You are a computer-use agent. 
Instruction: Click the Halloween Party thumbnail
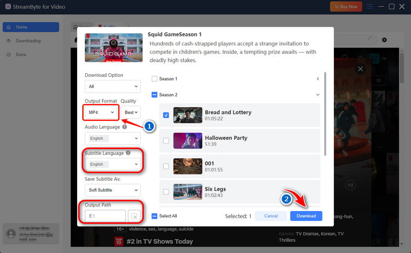click(188, 141)
